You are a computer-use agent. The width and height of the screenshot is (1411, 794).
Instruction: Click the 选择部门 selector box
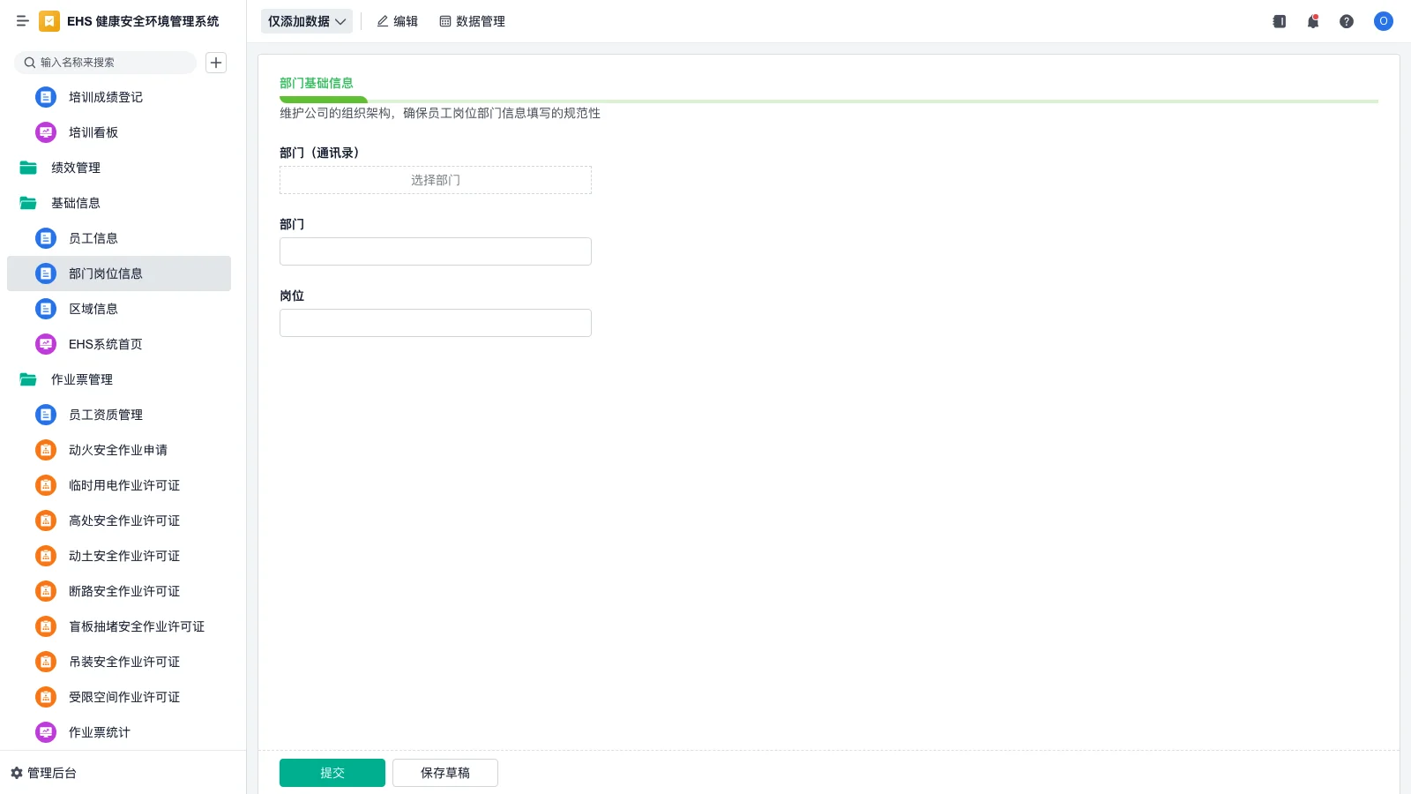tap(436, 180)
